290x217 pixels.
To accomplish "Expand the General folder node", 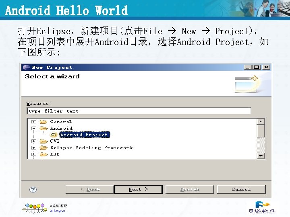I will [34, 122].
